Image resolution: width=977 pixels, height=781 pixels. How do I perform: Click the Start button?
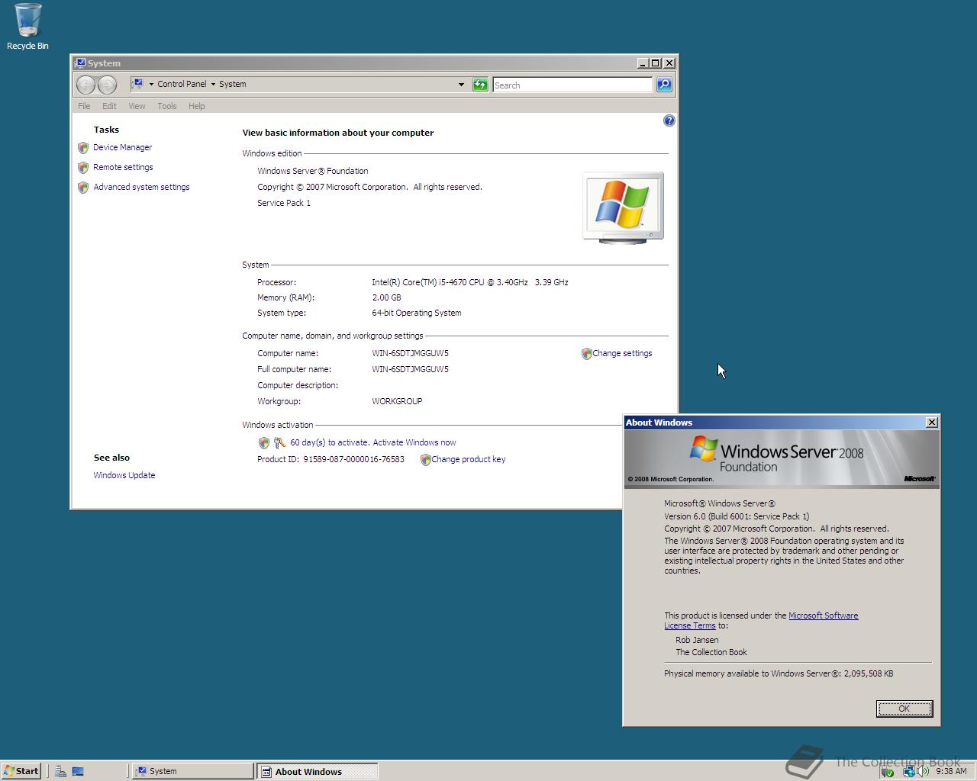(x=21, y=771)
